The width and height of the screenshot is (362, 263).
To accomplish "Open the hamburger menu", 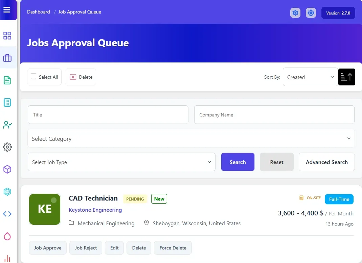I will pos(7,10).
